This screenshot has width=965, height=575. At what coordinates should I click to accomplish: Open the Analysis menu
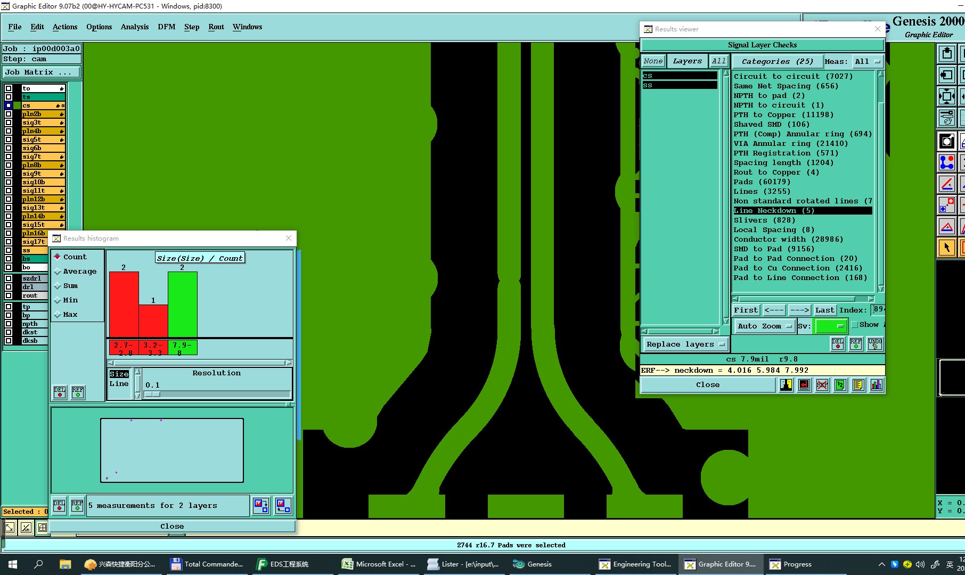point(135,27)
